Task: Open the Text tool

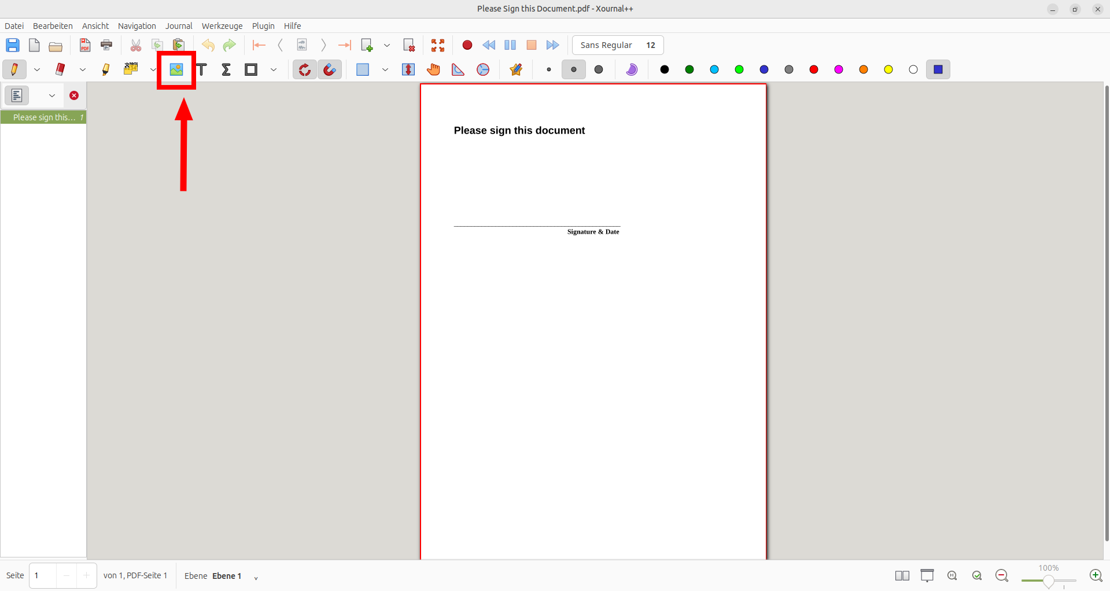Action: (202, 69)
